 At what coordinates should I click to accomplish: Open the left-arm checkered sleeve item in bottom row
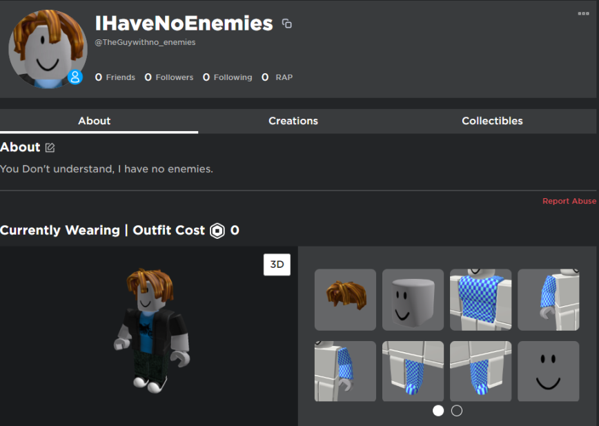pos(345,371)
